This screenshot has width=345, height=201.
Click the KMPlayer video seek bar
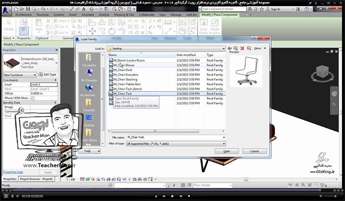coord(166,190)
